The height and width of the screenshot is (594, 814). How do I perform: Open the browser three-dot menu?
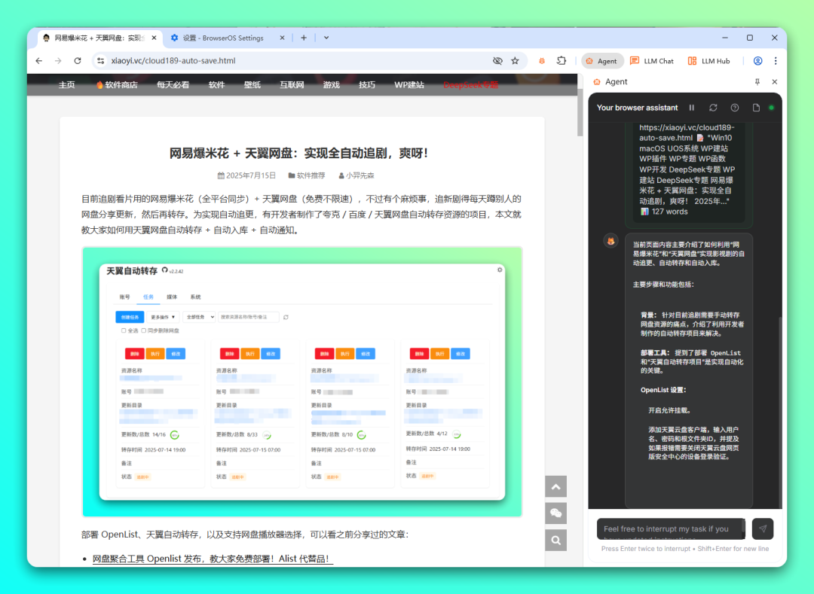pyautogui.click(x=776, y=61)
